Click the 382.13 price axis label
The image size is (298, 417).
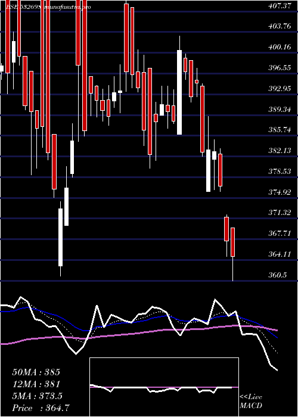pos(281,151)
